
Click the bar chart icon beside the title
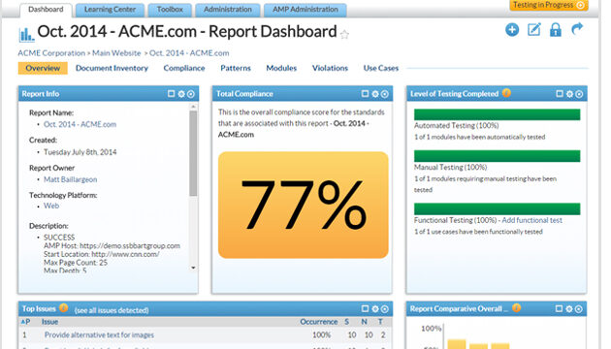pyautogui.click(x=26, y=34)
